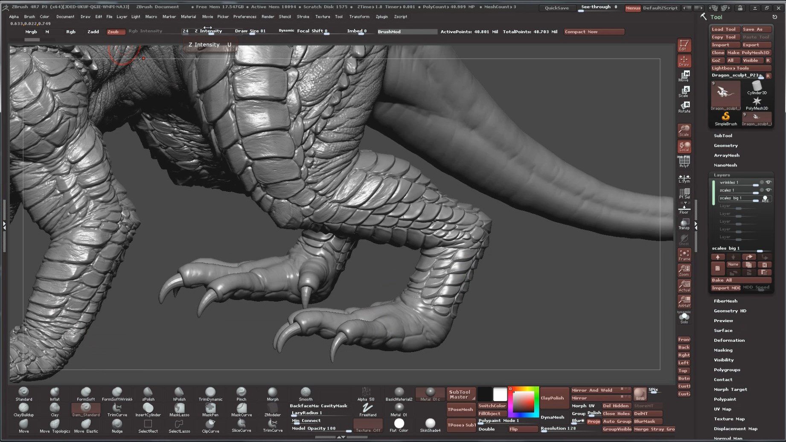
Task: Click the QuickSave button
Action: (x=557, y=8)
